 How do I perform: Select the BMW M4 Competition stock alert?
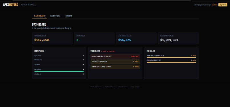pyautogui.click(x=115, y=67)
